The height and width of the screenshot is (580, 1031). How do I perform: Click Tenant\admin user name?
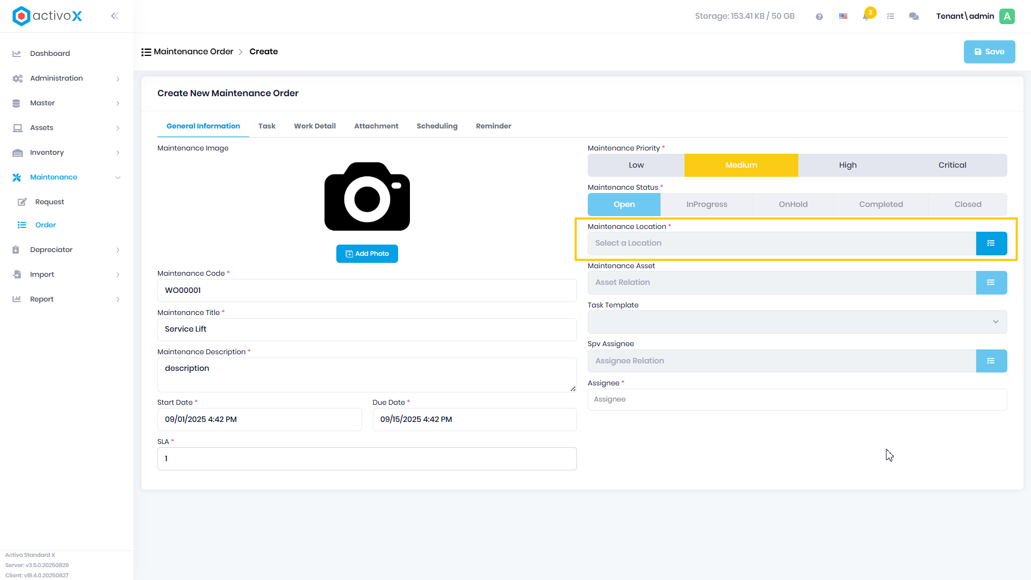coord(965,16)
